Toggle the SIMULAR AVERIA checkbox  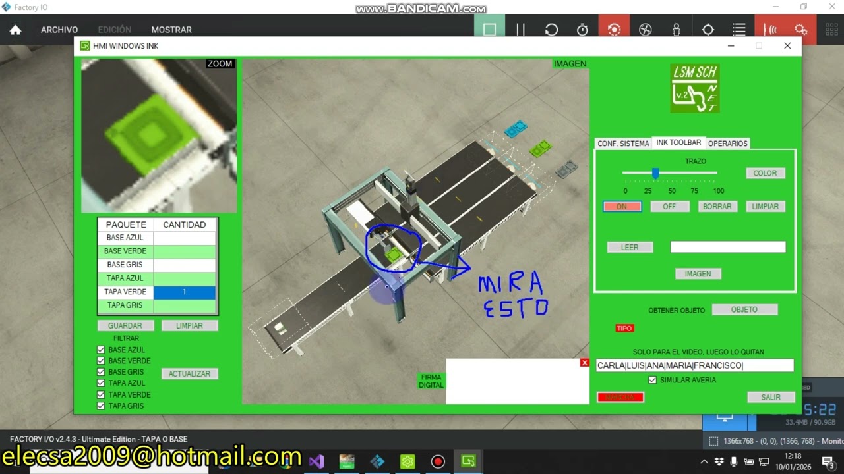[x=653, y=380]
